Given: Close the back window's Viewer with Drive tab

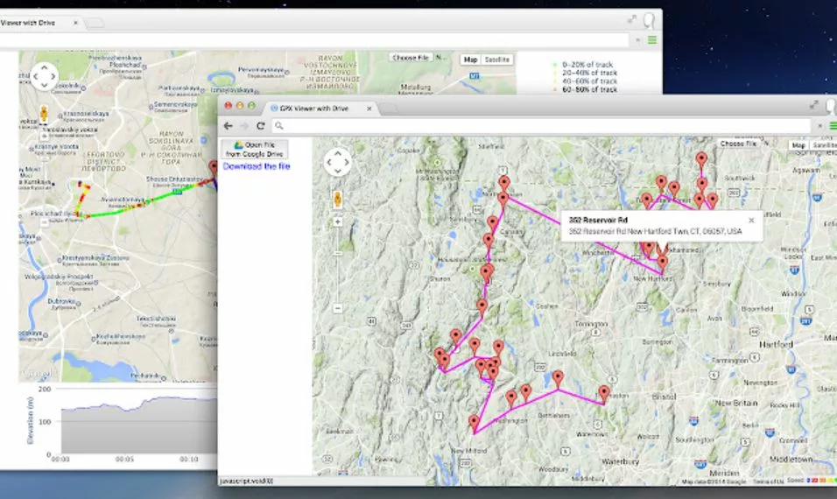Looking at the screenshot, I should point(76,23).
